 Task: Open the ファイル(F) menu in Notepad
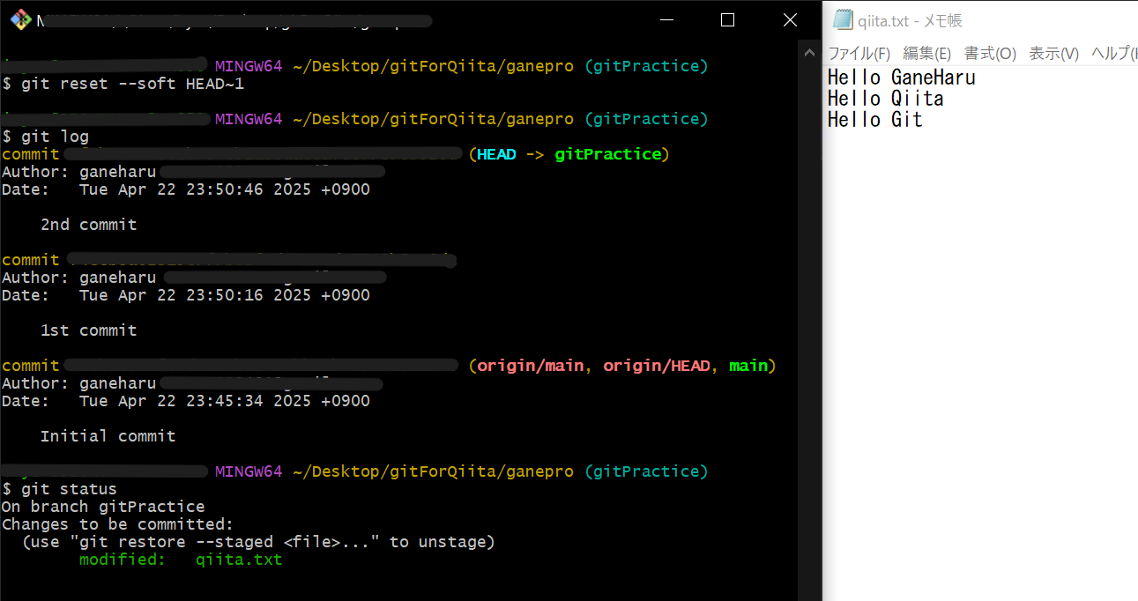coord(859,54)
